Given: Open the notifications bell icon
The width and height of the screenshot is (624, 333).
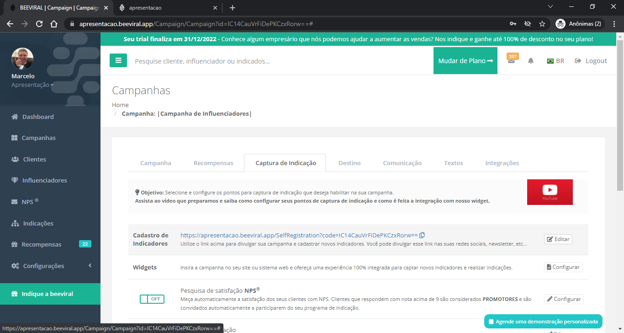Looking at the screenshot, I should (x=531, y=61).
